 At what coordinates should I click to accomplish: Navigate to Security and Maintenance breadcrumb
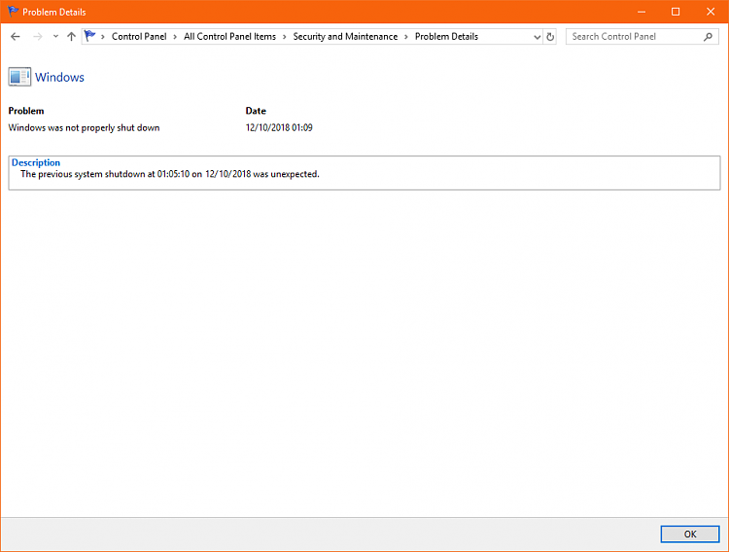click(x=345, y=36)
